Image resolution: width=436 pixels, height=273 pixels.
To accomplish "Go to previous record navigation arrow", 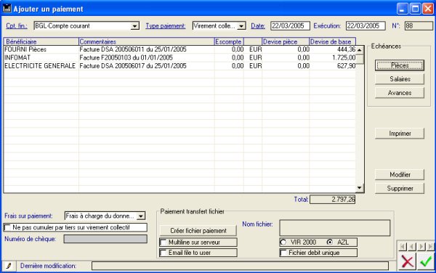I will pyautogui.click(x=411, y=246).
